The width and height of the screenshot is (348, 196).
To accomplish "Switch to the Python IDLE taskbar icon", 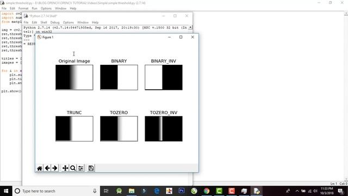I will [257, 191].
